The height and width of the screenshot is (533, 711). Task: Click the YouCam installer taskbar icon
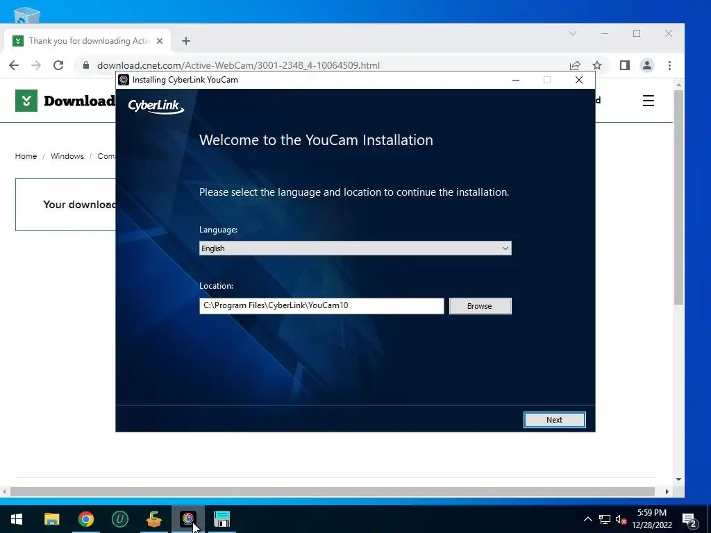[188, 519]
